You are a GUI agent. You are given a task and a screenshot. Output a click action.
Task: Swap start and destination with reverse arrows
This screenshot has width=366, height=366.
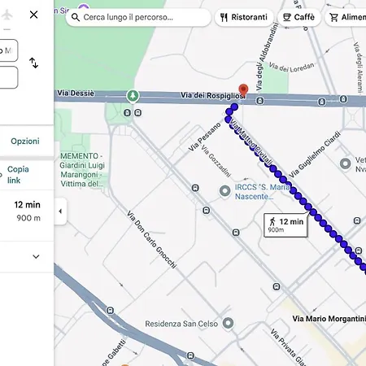point(33,63)
